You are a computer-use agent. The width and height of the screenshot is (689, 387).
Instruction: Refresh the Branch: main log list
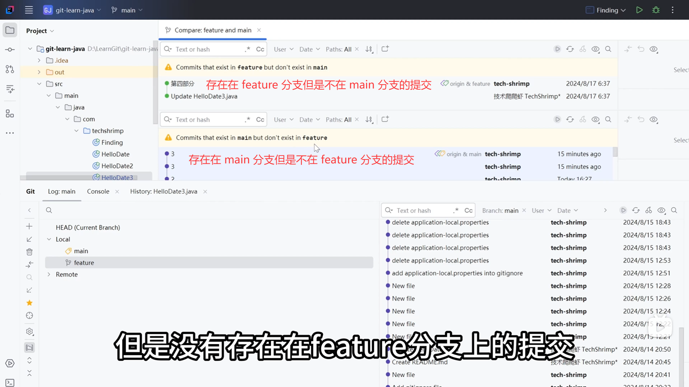point(636,210)
